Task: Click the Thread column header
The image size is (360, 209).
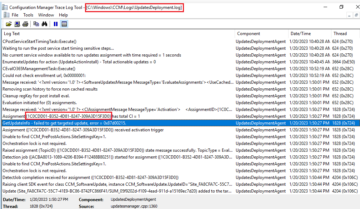Action: [x=345, y=34]
